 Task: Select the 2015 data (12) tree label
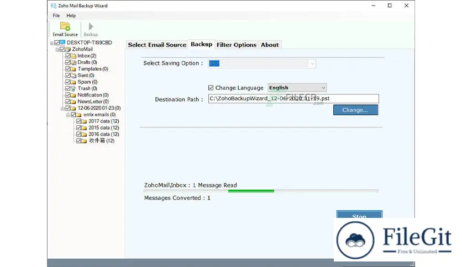(x=104, y=127)
